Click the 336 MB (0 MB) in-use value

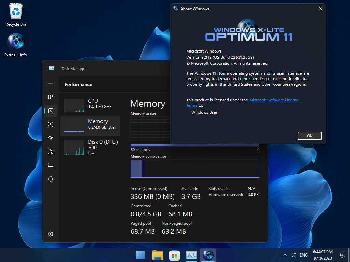point(152,196)
